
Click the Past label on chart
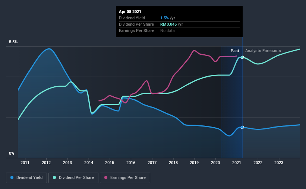click(x=235, y=51)
